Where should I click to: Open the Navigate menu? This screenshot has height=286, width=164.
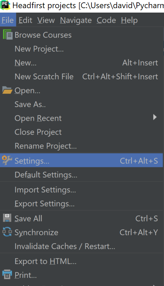tap(76, 20)
